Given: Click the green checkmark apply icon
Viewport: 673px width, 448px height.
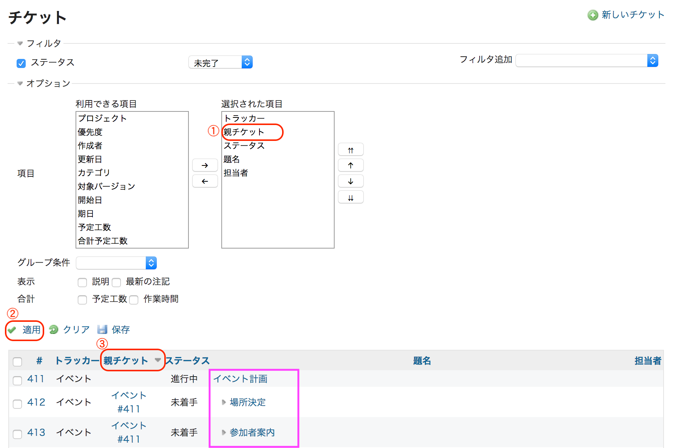Looking at the screenshot, I should [12, 330].
